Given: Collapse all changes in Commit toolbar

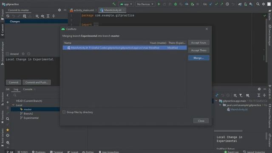Looking at the screenshot, I should click(54, 16).
